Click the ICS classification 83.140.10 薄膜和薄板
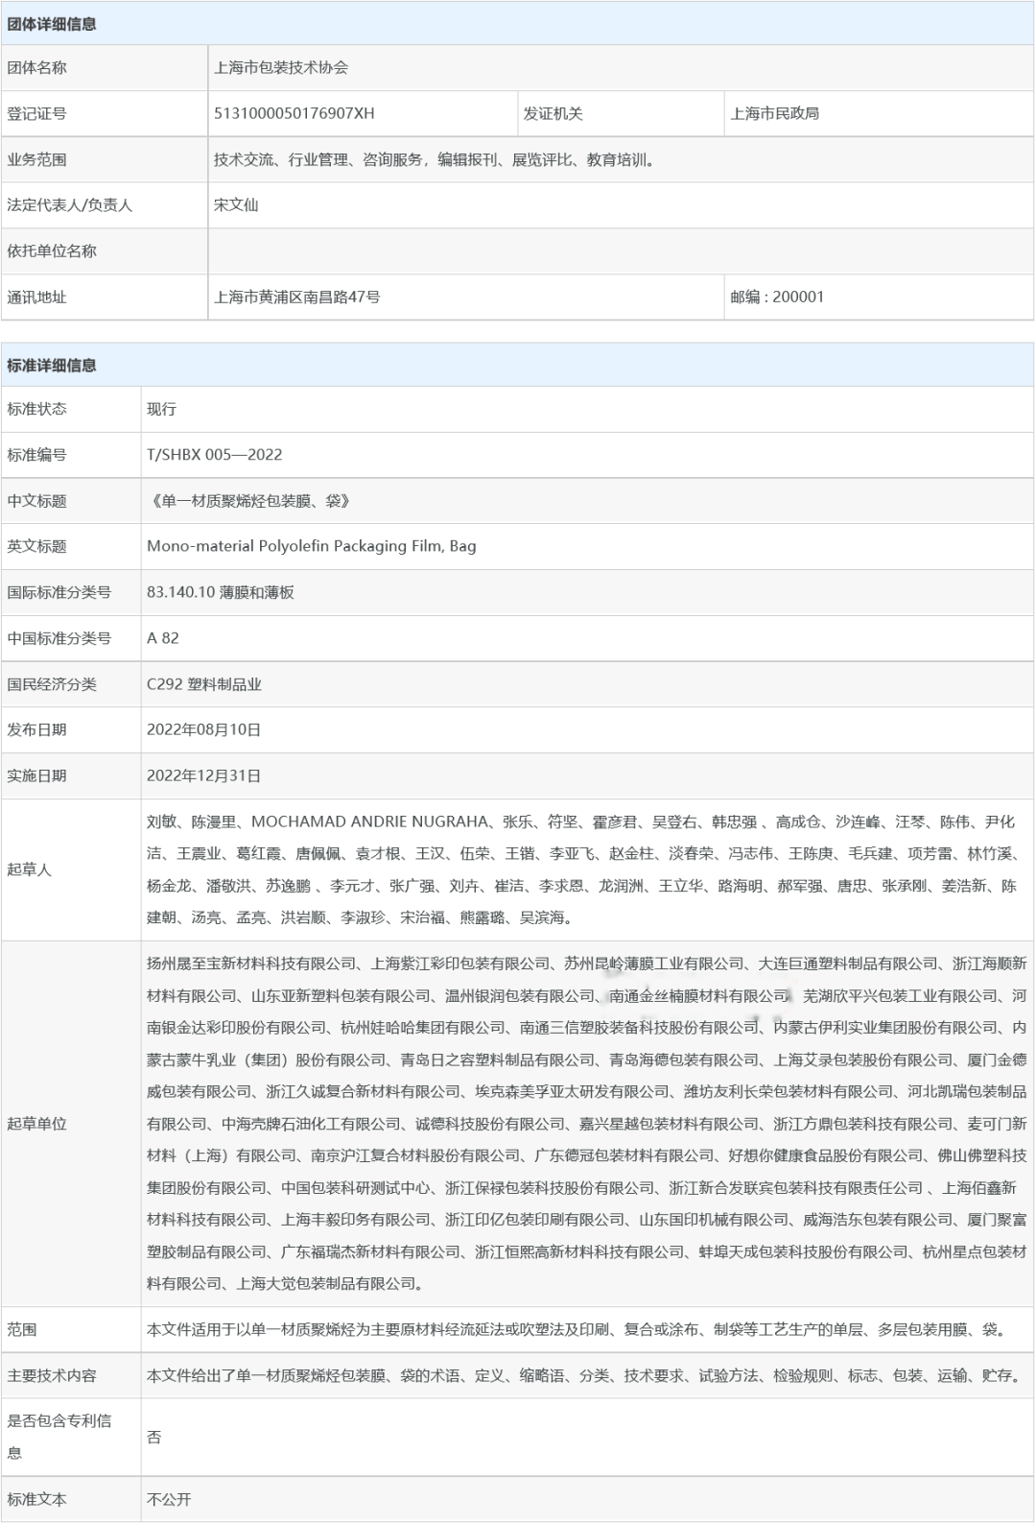 tap(221, 592)
